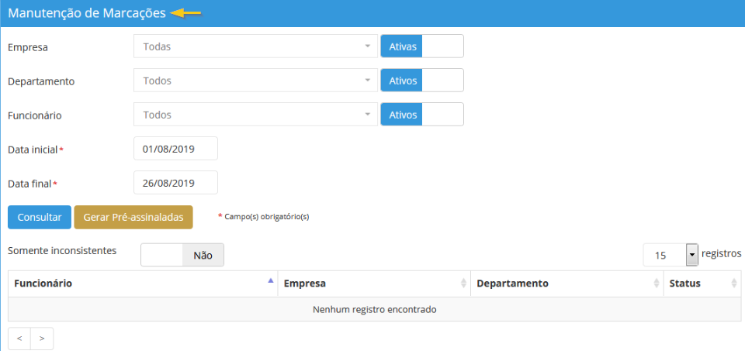This screenshot has width=745, height=354.
Task: Toggle the Departamento Ativos switch
Action: tap(421, 81)
